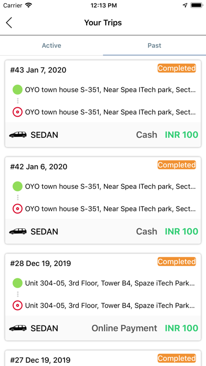Tap the location arrow in status bar
This screenshot has width=206, height=366.
tap(185, 5)
